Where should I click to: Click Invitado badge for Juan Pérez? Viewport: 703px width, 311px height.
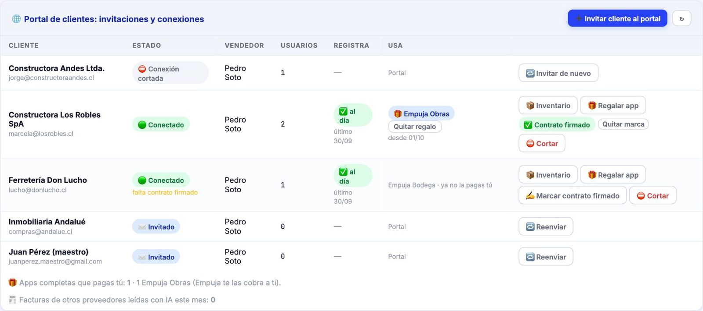[156, 257]
